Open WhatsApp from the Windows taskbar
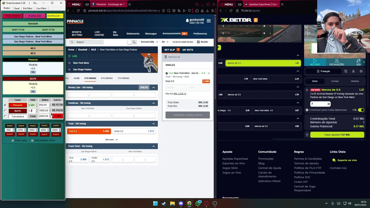The width and height of the screenshot is (370, 208). 198,203
